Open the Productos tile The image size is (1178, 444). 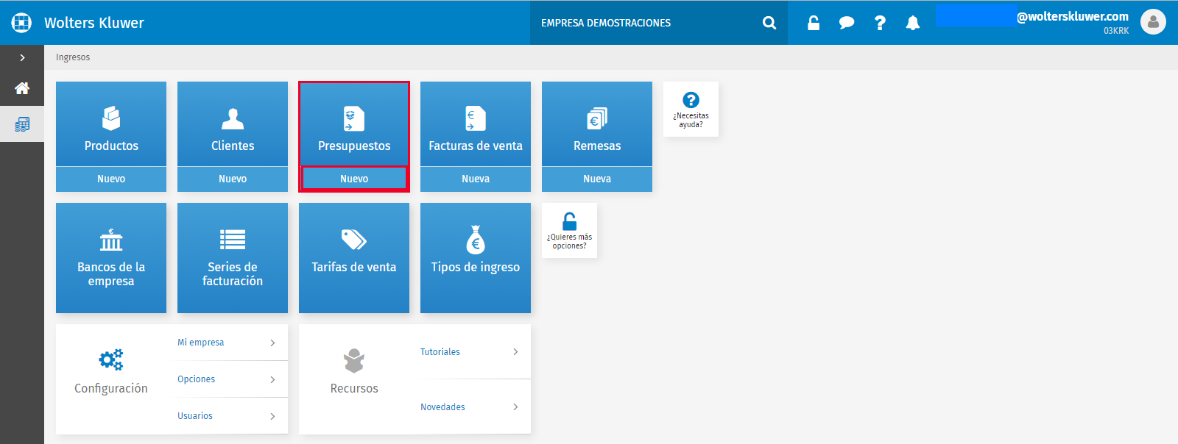pos(111,124)
